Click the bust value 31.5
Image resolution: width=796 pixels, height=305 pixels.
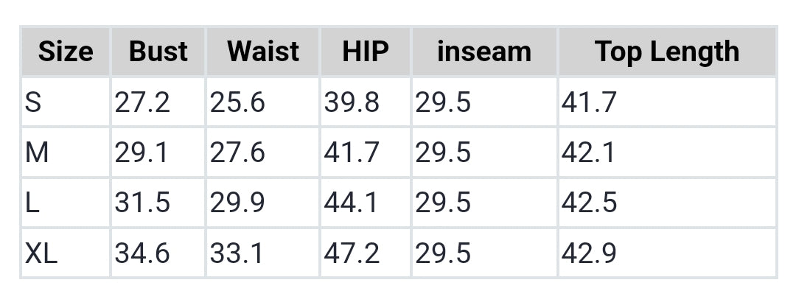coord(142,203)
